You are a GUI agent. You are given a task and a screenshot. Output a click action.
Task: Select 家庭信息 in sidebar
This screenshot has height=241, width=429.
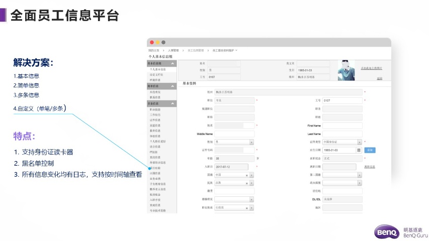pos(155,126)
